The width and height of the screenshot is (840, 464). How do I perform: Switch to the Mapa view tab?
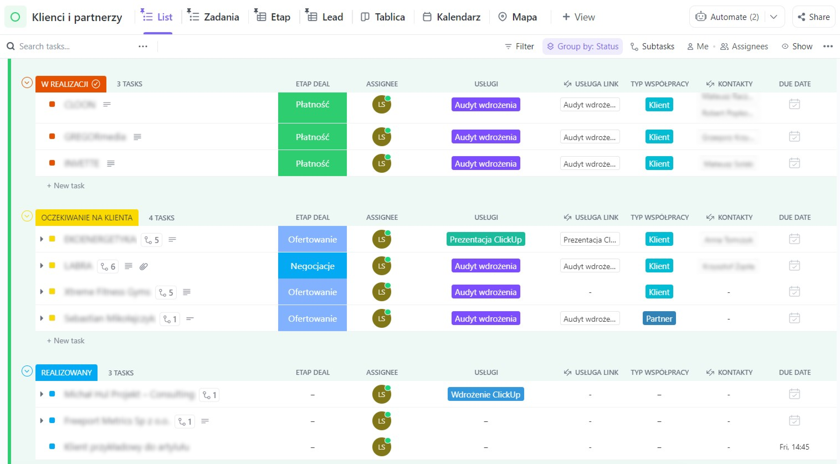pos(518,17)
